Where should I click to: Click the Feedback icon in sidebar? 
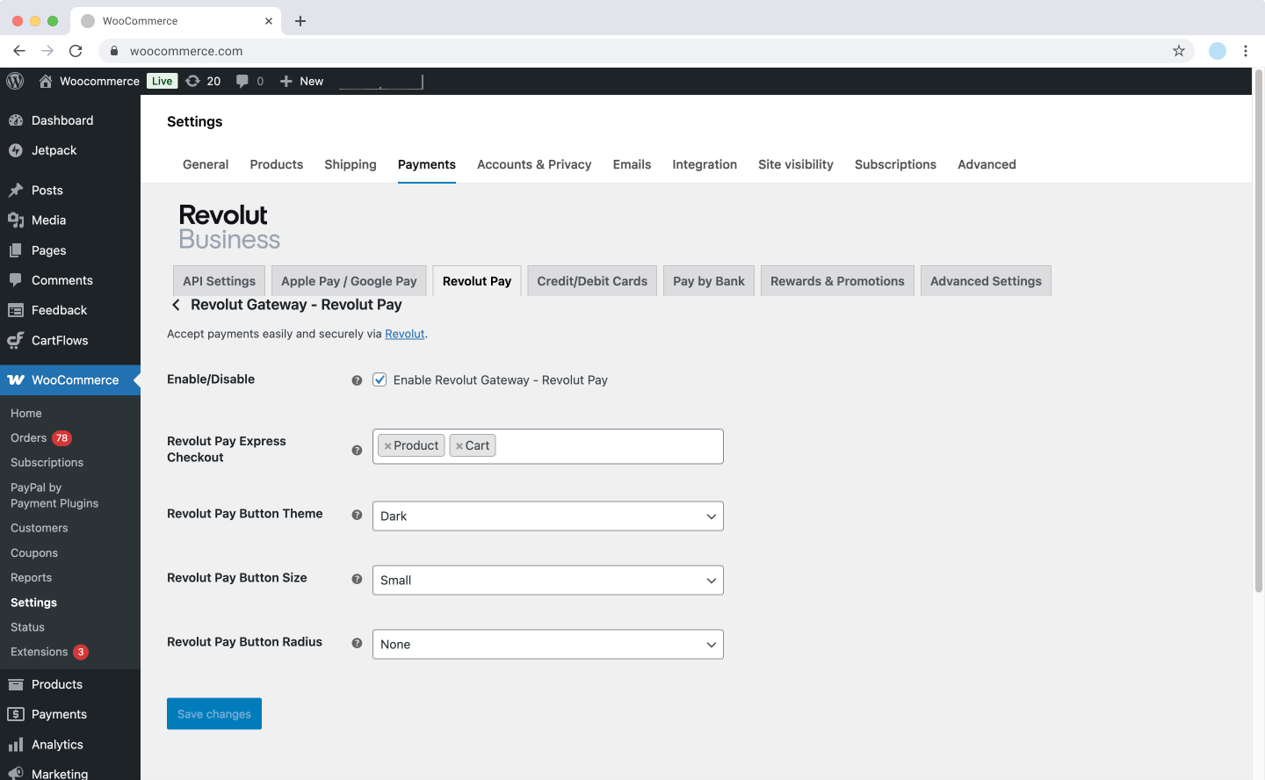click(x=16, y=310)
